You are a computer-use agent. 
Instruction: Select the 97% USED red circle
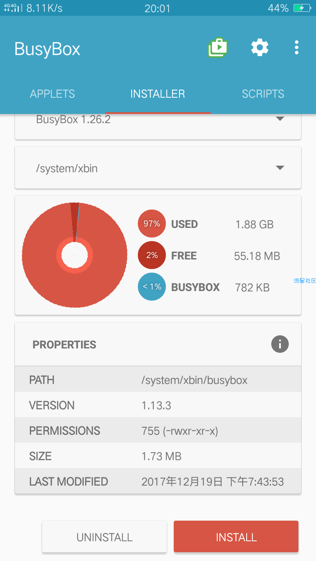click(x=152, y=224)
